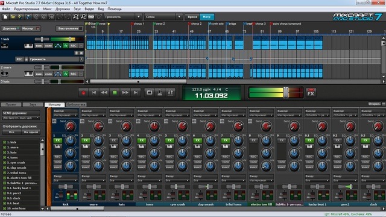The image size is (386, 217).
Task: Open the SEND дорожка dropdown
Action: point(21,118)
